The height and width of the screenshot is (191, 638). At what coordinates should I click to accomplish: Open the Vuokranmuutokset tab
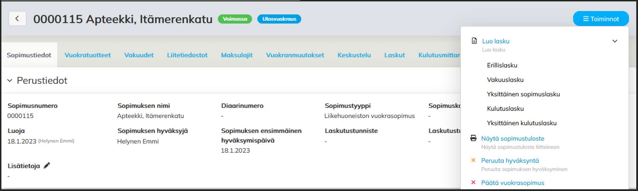(x=295, y=55)
